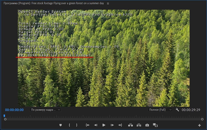
Task: Open Comparison View button
Action: click(x=155, y=125)
